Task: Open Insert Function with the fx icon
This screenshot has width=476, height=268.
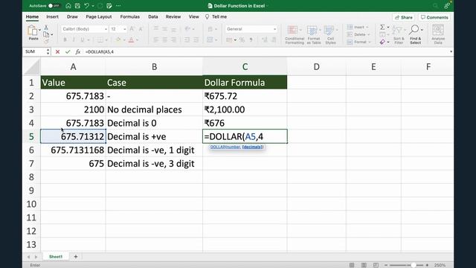Action: tap(78, 52)
